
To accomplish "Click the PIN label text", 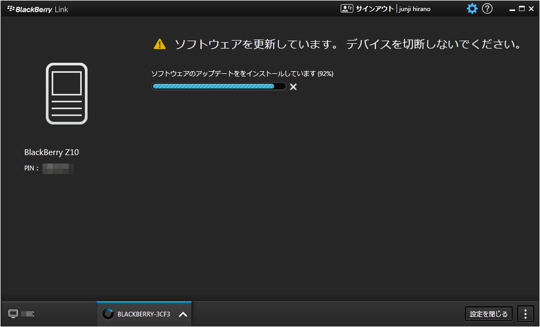I will pos(31,168).
